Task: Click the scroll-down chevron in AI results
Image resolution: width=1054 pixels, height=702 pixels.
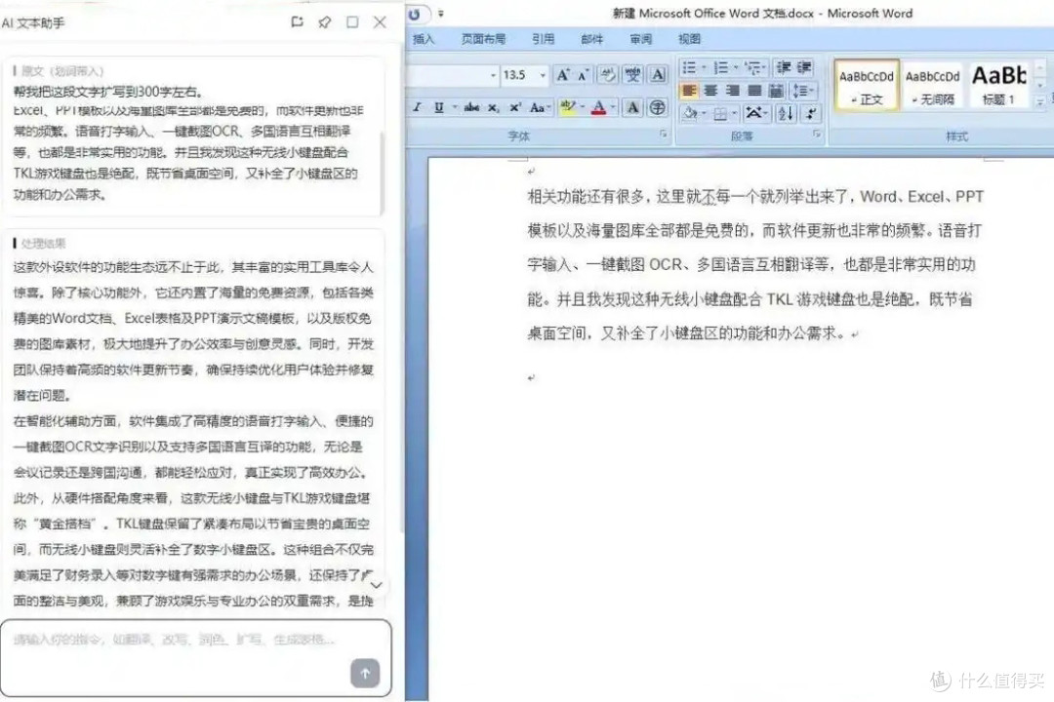Action: coord(377,585)
